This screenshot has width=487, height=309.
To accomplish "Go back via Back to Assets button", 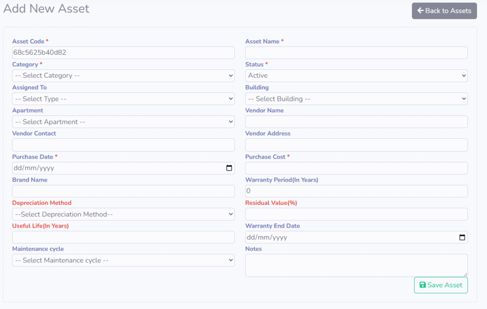I will coord(444,11).
